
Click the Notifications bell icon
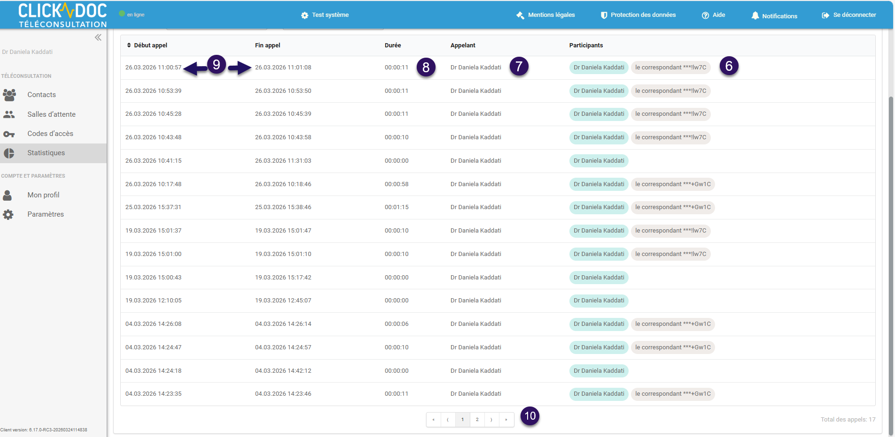(755, 15)
